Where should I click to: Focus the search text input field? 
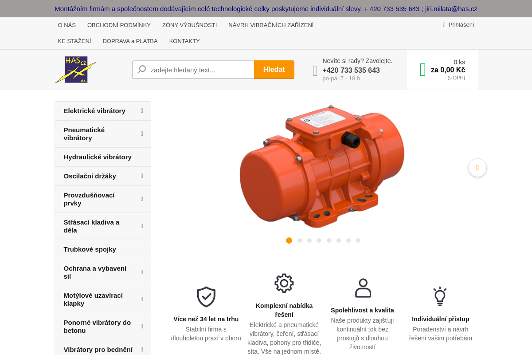[199, 70]
